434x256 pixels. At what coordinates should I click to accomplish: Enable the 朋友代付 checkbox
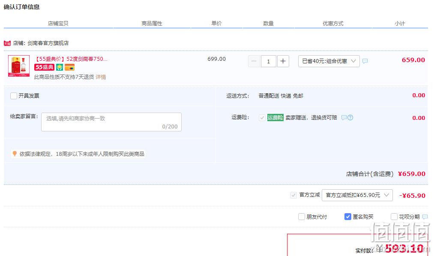click(x=302, y=217)
